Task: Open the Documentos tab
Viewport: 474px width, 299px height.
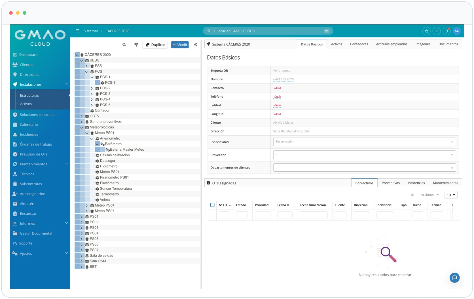Action: (448, 44)
